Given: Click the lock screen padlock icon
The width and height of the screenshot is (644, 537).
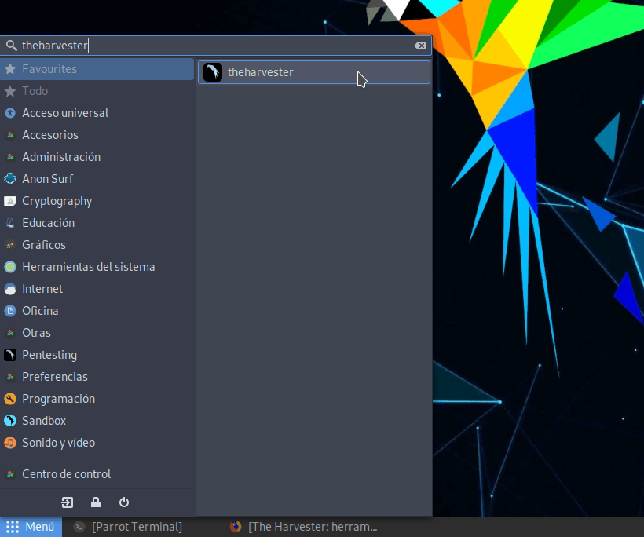Looking at the screenshot, I should click(95, 502).
